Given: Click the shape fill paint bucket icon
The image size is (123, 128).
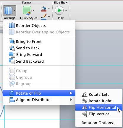Looking at the screenshot, I should [44, 9].
